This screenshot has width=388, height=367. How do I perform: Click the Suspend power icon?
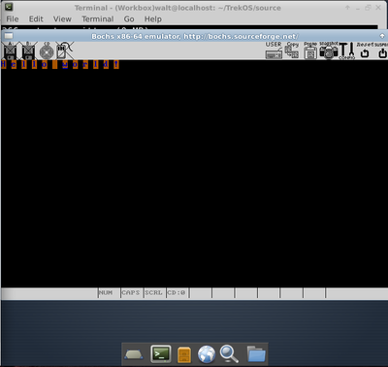[381, 50]
